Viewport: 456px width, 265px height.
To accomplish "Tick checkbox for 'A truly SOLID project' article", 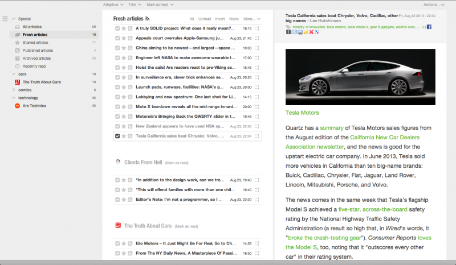I will tap(117, 28).
